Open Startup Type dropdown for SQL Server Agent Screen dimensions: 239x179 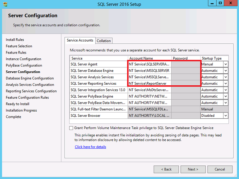click(x=226, y=64)
